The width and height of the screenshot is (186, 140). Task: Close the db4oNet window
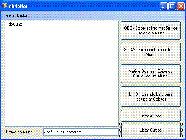pos(181,6)
